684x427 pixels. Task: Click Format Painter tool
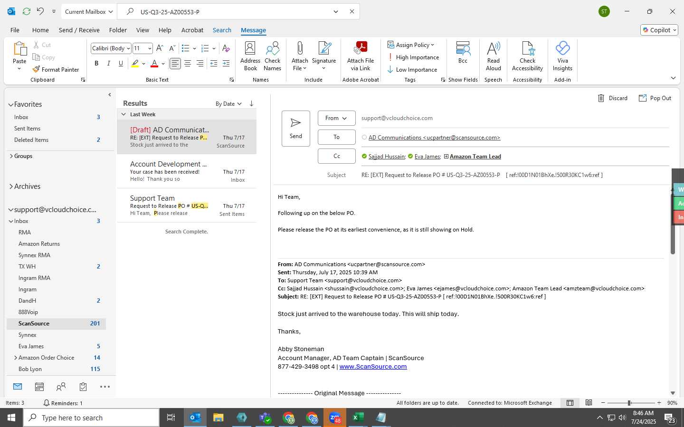pos(56,70)
